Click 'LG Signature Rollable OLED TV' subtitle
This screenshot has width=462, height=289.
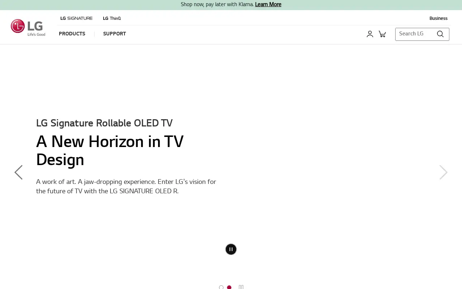(104, 123)
